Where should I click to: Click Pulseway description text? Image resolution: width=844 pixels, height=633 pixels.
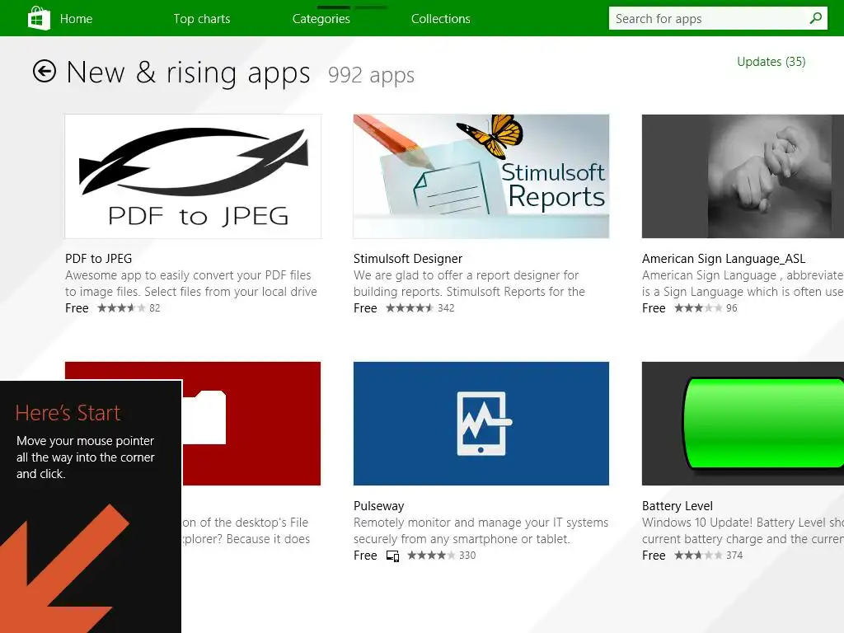coord(481,531)
